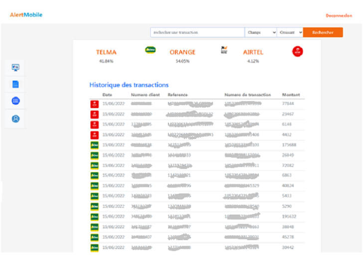The image size is (363, 274).
Task: Click the blue document icon in sidebar
Action: point(15,84)
